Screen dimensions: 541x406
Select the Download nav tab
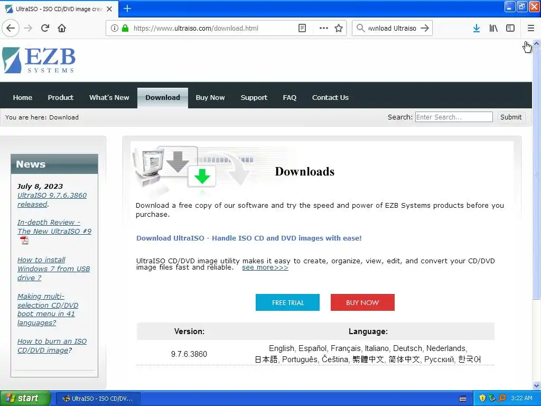pyautogui.click(x=163, y=98)
